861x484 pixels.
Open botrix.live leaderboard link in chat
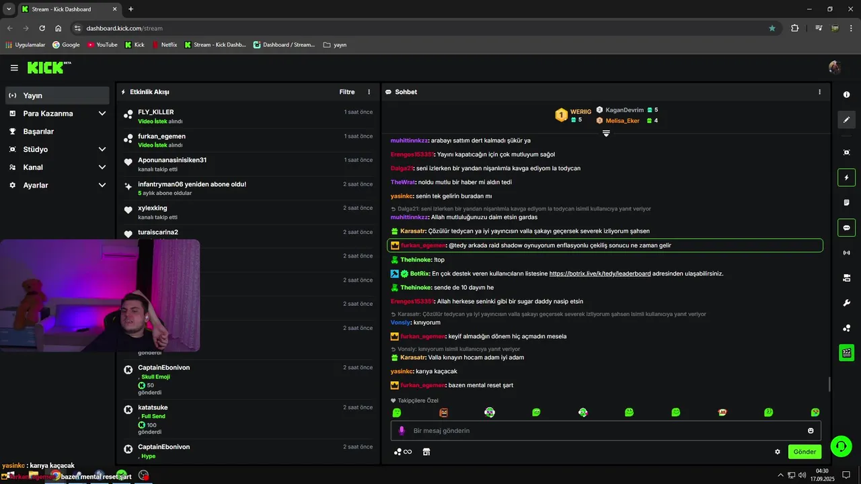tap(600, 274)
